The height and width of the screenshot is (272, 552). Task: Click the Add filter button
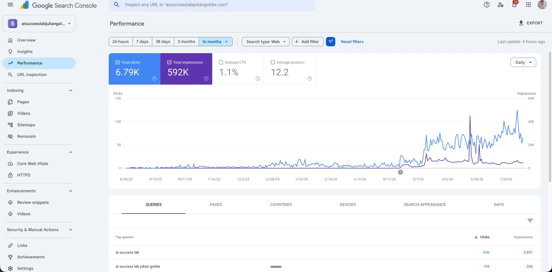(x=307, y=42)
